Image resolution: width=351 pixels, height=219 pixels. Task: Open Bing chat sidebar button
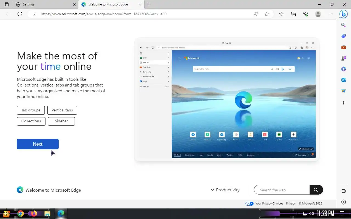click(x=343, y=14)
